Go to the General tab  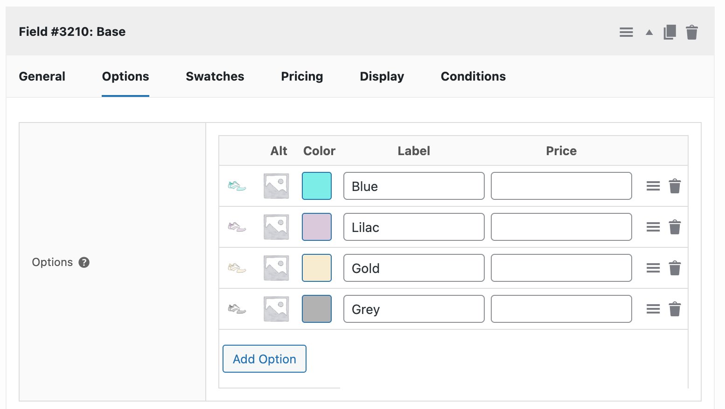[42, 76]
